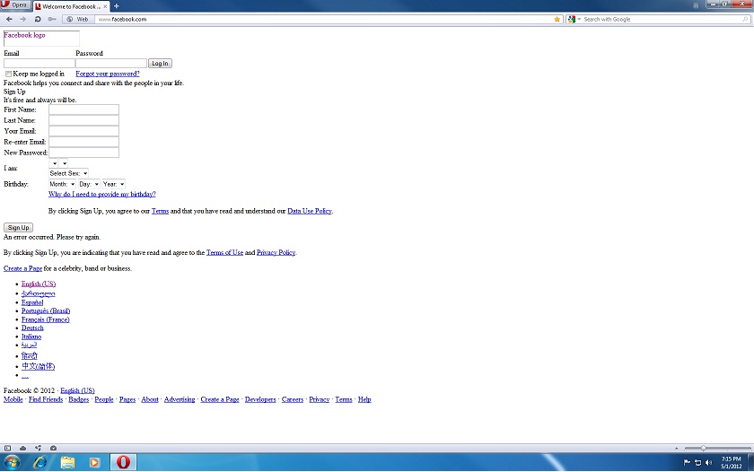Select the Welcome to Facebook tab
This screenshot has height=472, width=754.
(x=70, y=6)
